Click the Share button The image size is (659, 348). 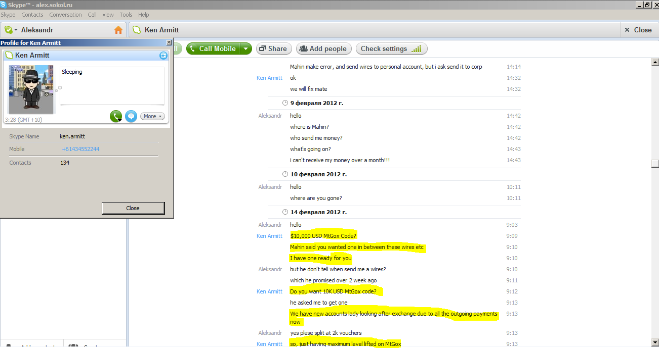click(x=274, y=48)
